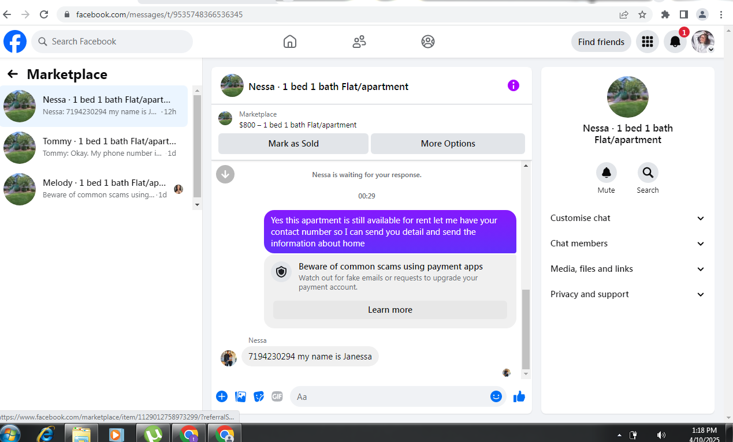Image resolution: width=733 pixels, height=442 pixels.
Task: Open Chrome extensions puzzle icon
Action: (x=665, y=14)
